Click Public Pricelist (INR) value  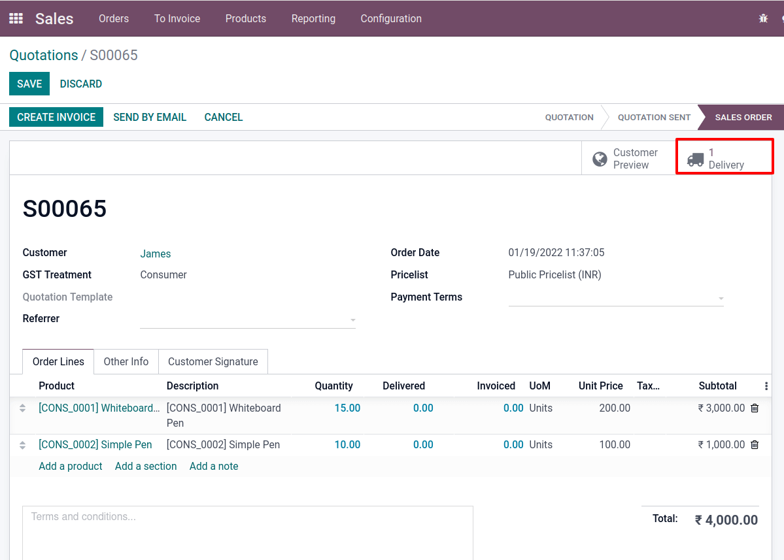554,274
